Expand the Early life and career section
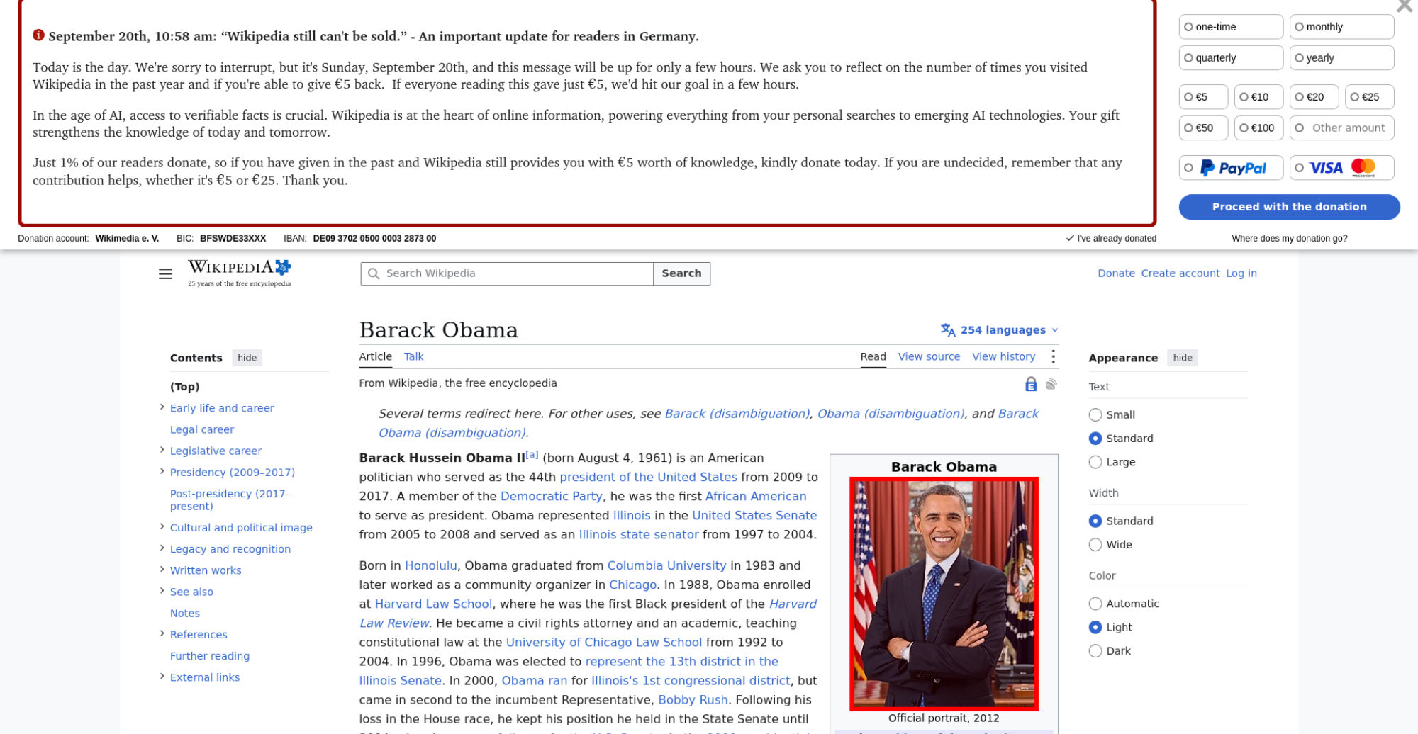Image resolution: width=1418 pixels, height=734 pixels. pyautogui.click(x=162, y=407)
